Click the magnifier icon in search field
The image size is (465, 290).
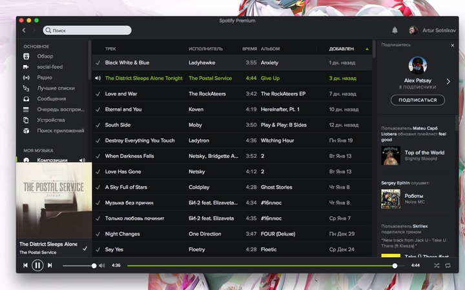coord(48,30)
